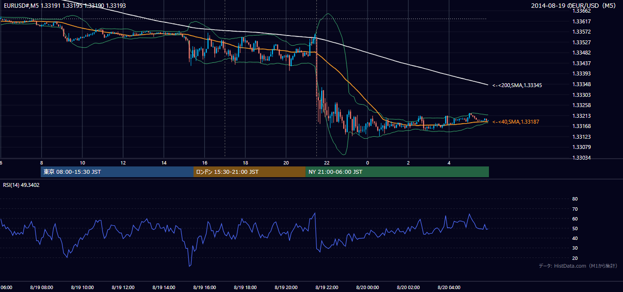Click RSI scale value 80

tap(575, 199)
